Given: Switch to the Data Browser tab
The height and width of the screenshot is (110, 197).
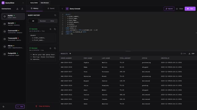Looking at the screenshot, I should click(45, 3).
